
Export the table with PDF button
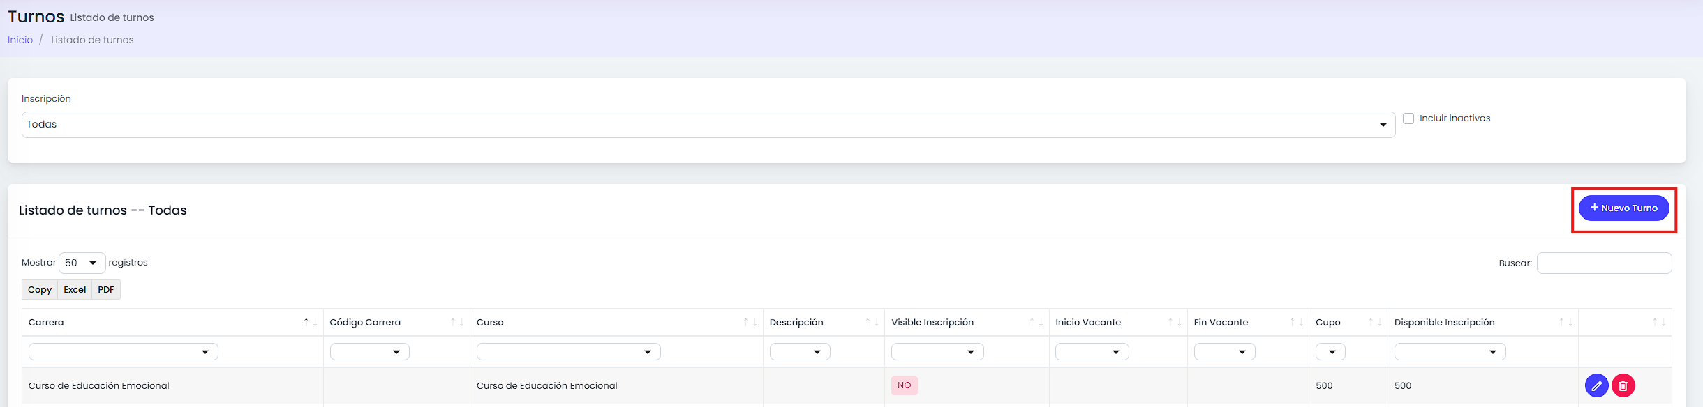[x=106, y=290]
